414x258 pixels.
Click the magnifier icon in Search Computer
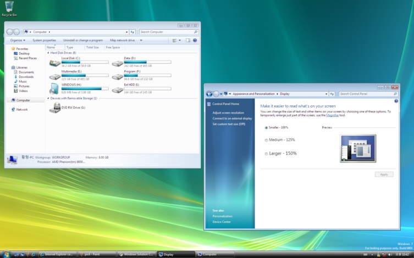coord(196,32)
